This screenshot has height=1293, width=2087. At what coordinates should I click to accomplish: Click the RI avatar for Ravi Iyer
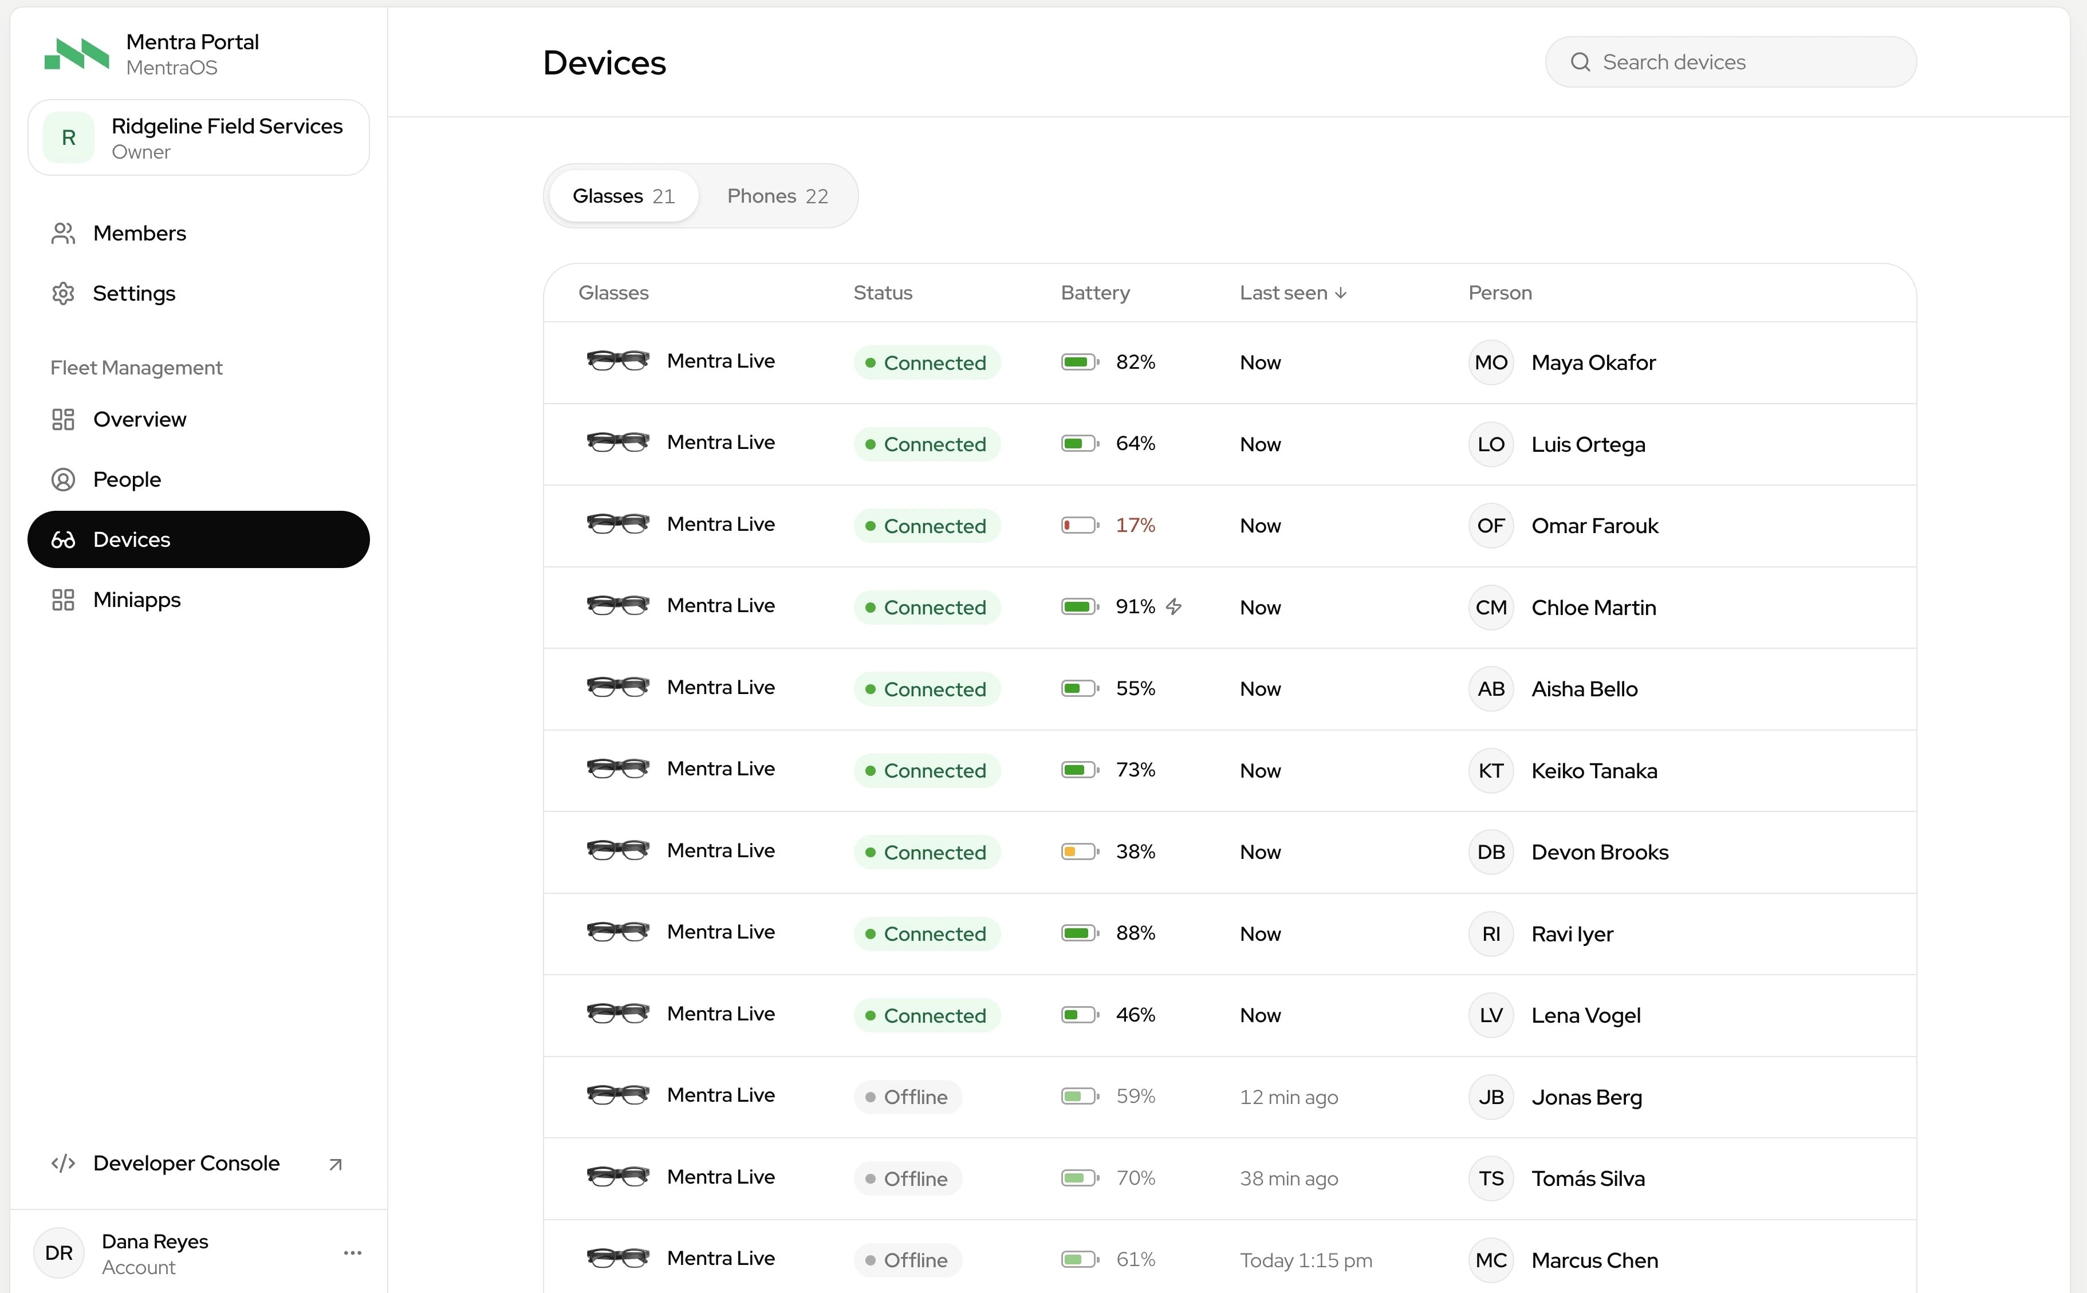coord(1491,934)
